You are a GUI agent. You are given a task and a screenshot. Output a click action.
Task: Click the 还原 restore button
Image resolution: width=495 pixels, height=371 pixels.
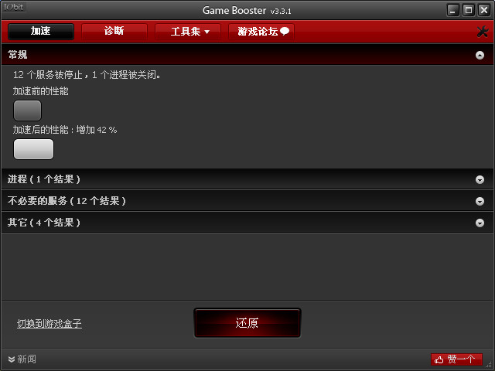tap(247, 323)
